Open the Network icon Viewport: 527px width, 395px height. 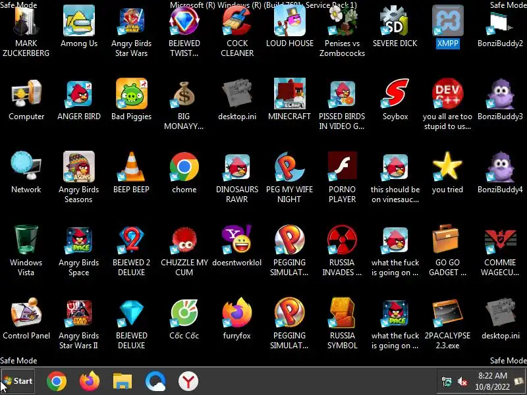tap(26, 167)
